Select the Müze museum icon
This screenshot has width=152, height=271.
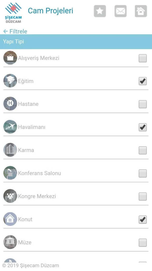[x=10, y=242]
